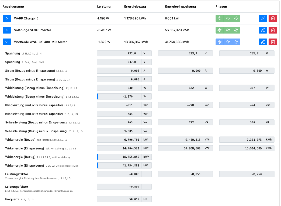Click total Wirkenergie Einspeisung field 41.754,883 kWh
This screenshot has width=281, height=206.
119,166
